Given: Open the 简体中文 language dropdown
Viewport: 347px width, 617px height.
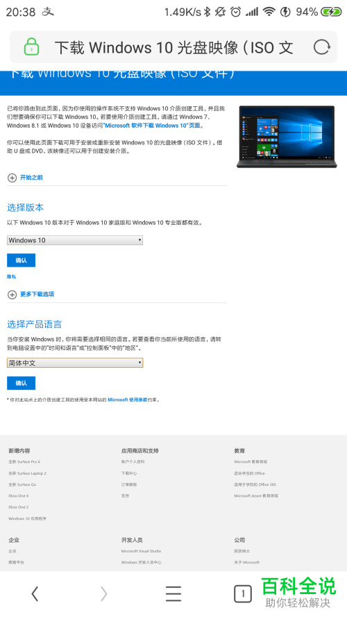Looking at the screenshot, I should [x=75, y=363].
